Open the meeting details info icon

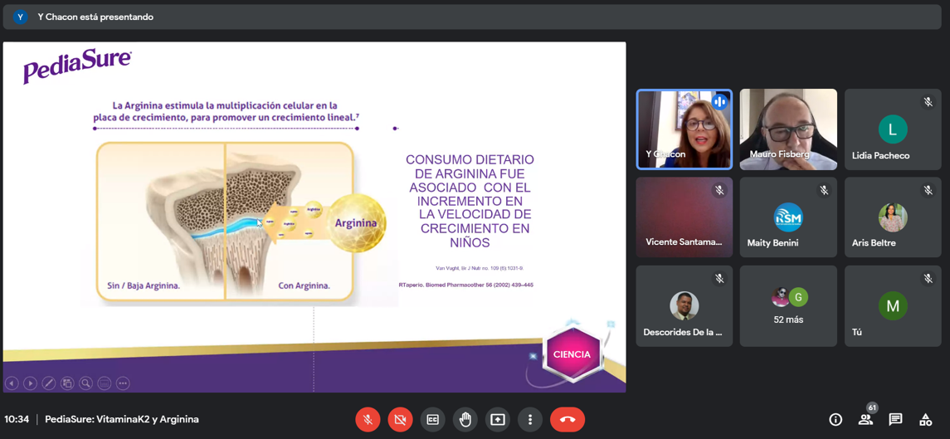(836, 420)
